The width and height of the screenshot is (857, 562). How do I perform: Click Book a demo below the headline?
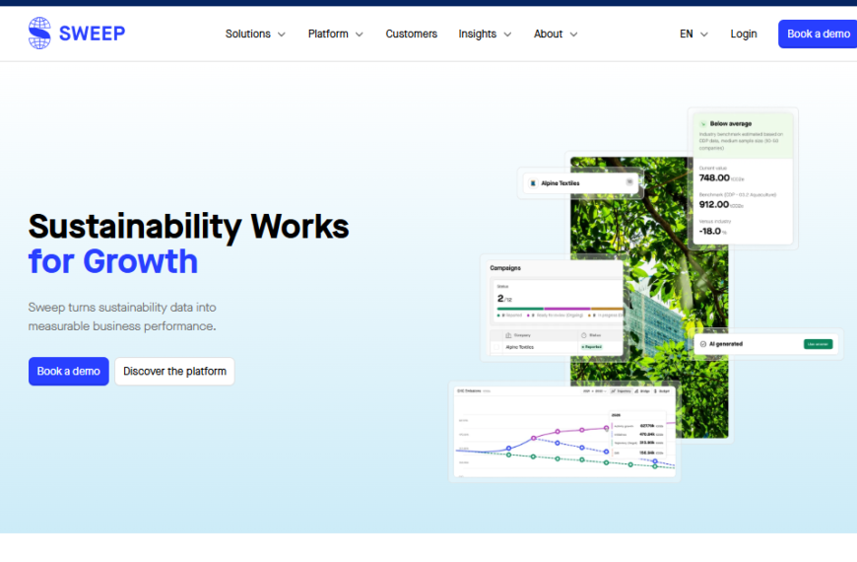(x=68, y=371)
